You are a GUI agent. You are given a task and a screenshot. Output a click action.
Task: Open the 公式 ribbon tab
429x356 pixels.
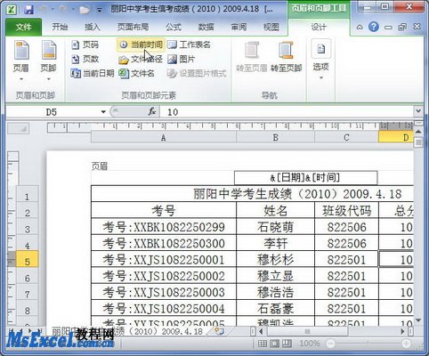174,27
